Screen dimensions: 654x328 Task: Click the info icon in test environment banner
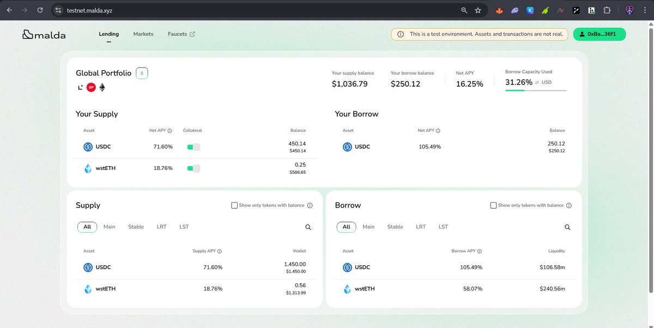click(x=401, y=34)
